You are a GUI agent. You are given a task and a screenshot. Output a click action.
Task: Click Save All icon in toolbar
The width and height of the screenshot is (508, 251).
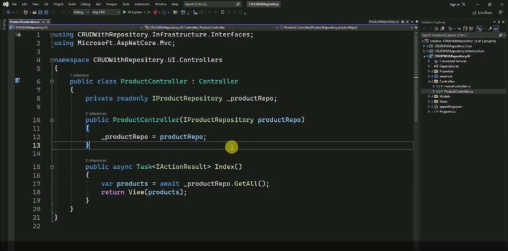tap(46, 12)
